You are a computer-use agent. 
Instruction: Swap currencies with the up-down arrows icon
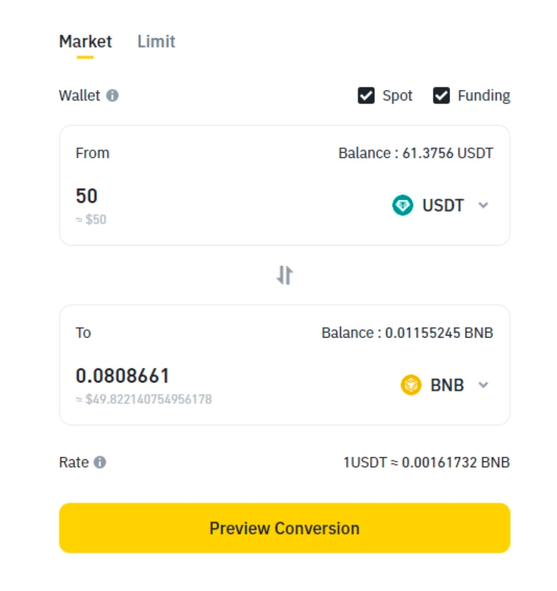tap(285, 275)
